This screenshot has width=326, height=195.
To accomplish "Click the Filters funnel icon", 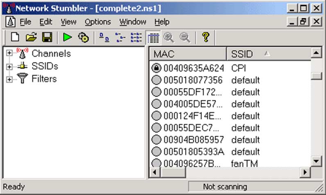I will point(23,78).
